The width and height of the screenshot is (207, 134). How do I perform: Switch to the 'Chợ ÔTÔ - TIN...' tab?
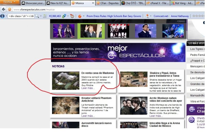coord(133,3)
